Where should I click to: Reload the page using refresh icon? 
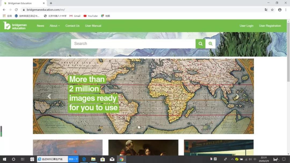16,10
